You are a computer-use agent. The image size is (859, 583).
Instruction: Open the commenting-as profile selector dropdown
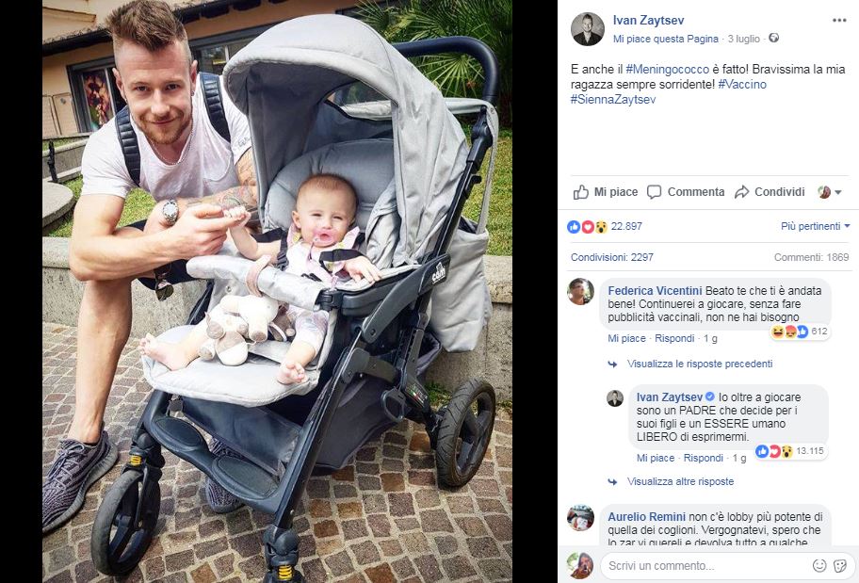[x=830, y=192]
